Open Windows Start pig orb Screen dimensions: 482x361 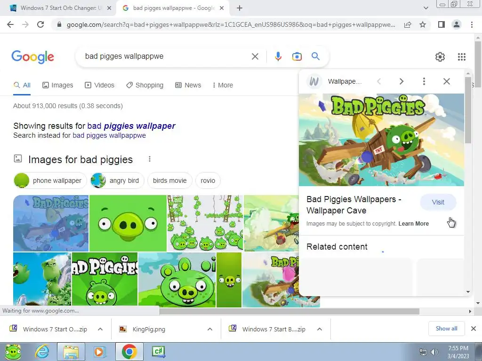(12, 352)
